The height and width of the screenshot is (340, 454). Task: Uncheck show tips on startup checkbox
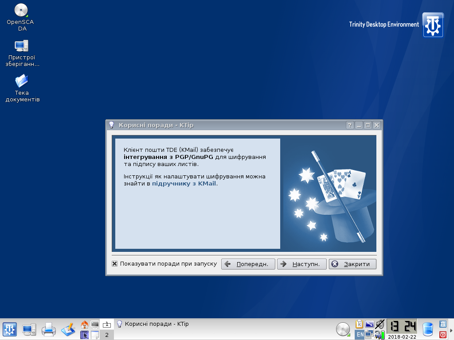click(x=115, y=264)
